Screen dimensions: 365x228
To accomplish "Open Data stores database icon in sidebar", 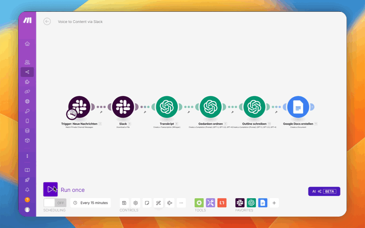I will (27, 131).
